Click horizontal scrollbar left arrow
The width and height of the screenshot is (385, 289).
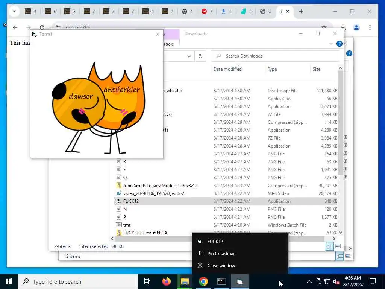point(112,239)
